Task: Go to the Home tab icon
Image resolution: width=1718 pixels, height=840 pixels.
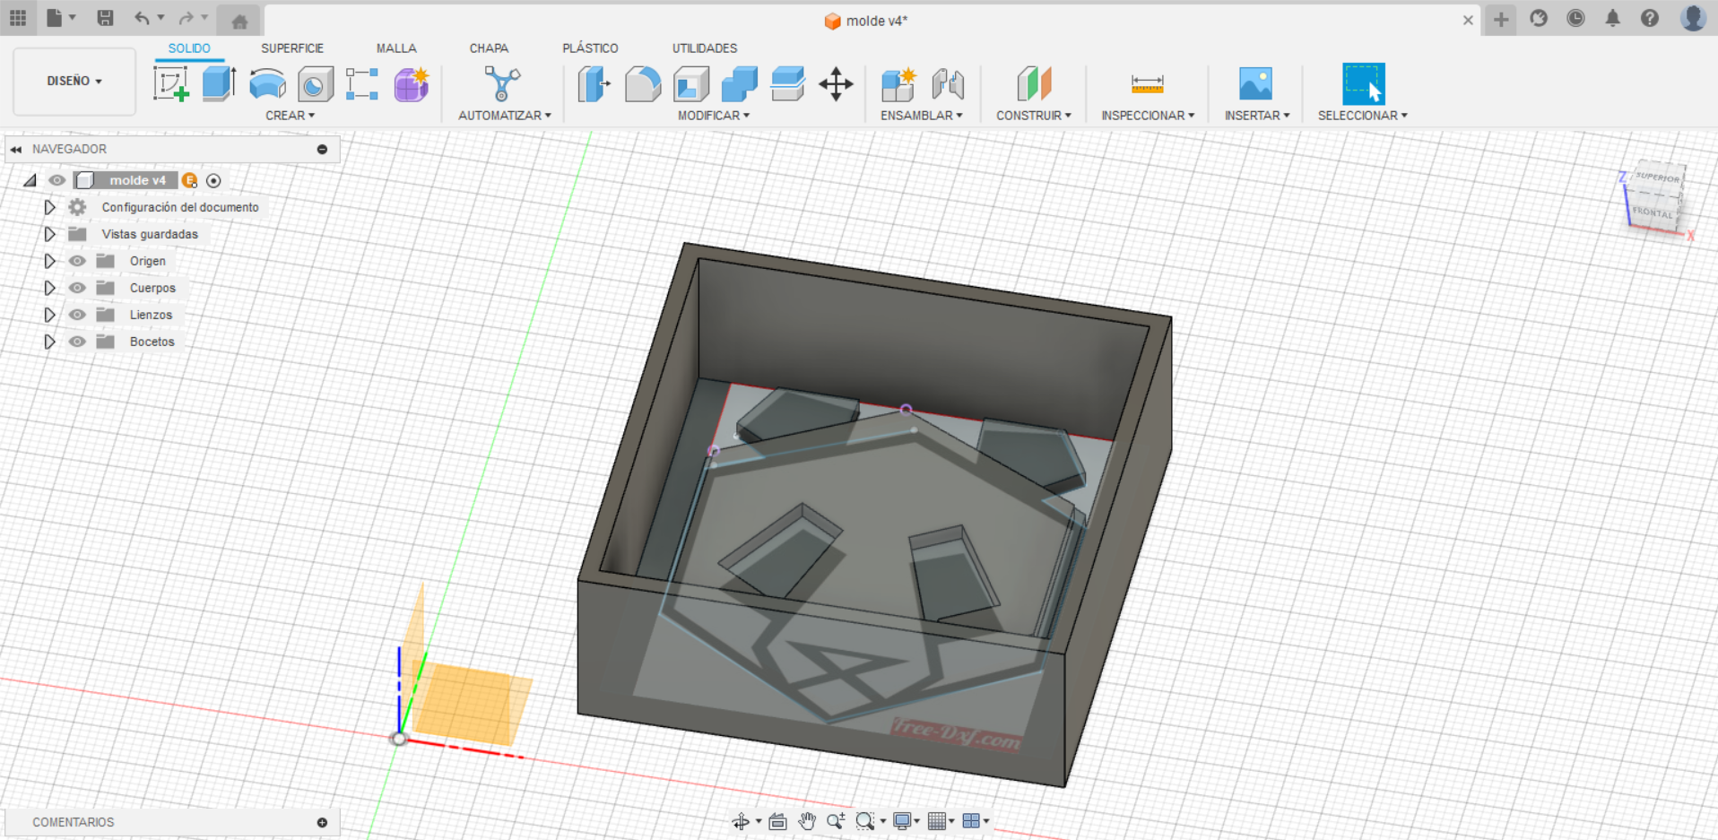Action: pos(239,21)
